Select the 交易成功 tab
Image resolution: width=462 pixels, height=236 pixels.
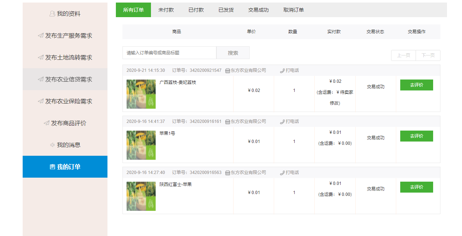(258, 10)
